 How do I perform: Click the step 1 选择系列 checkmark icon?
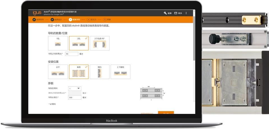point(34,20)
